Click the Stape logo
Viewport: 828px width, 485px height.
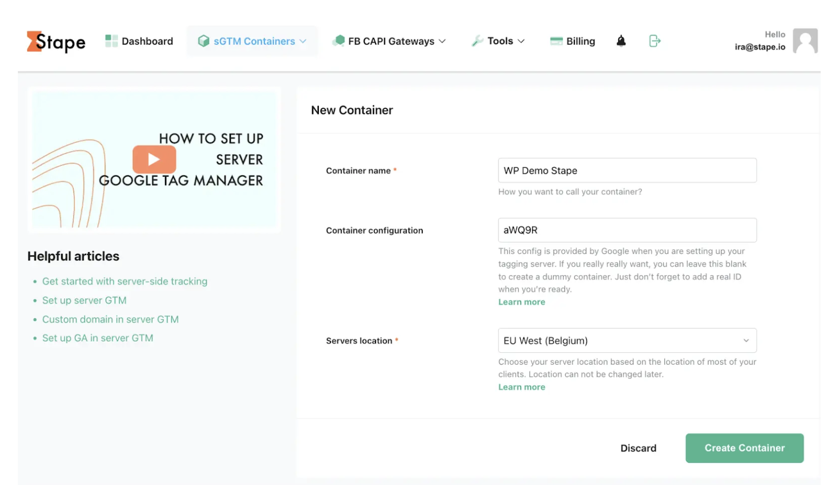point(56,41)
